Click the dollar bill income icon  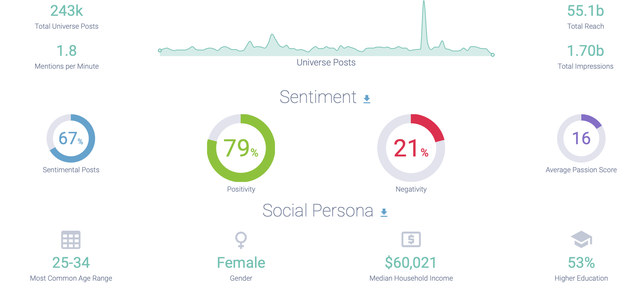coord(411,239)
